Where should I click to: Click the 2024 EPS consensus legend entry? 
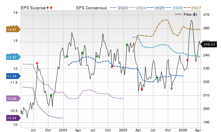137,8
